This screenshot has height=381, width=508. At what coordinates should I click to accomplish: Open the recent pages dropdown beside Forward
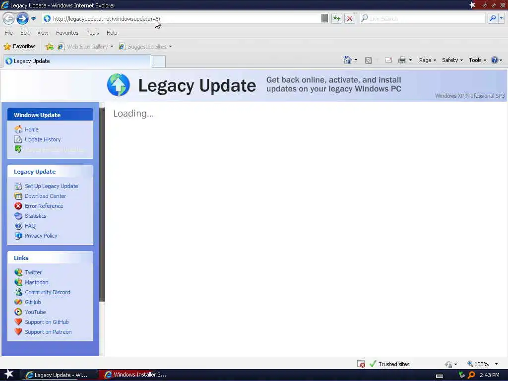pyautogui.click(x=33, y=19)
